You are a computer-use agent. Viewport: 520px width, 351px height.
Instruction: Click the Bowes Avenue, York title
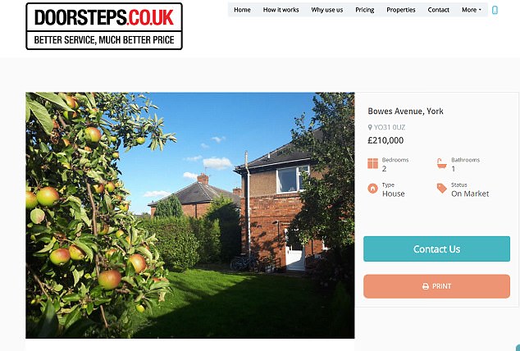click(406, 111)
